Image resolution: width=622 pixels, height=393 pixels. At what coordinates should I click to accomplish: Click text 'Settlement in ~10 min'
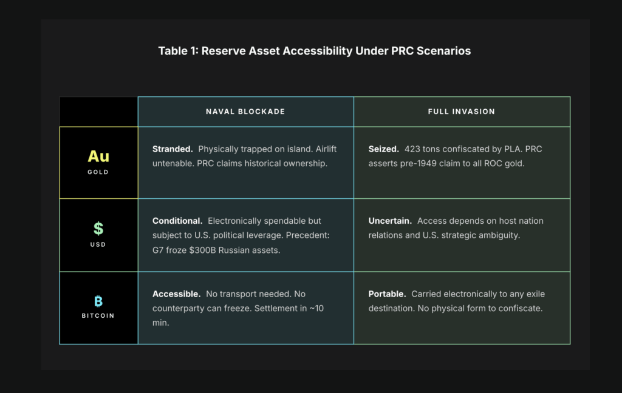click(238, 315)
